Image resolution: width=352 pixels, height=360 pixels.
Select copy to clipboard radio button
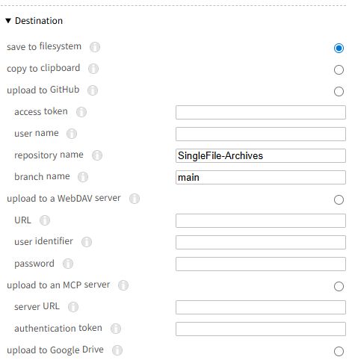click(x=339, y=69)
